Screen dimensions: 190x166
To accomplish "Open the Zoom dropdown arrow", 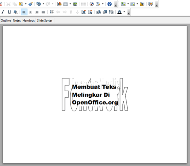I will [x=102, y=4].
